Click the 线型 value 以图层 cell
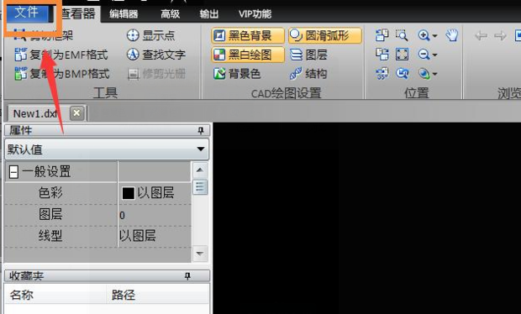The image size is (521, 314). click(155, 236)
